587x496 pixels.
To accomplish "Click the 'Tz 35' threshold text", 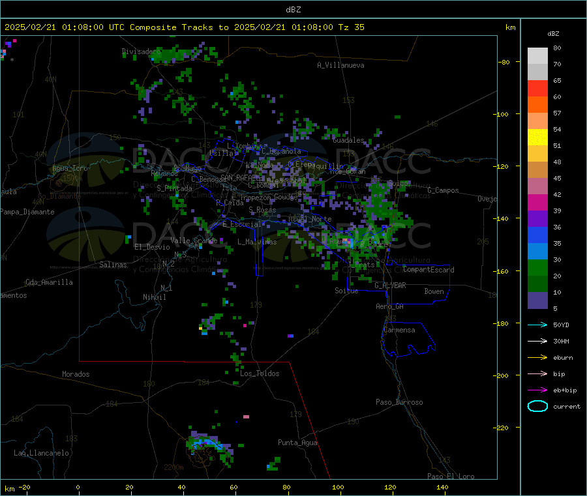I will 351,27.
